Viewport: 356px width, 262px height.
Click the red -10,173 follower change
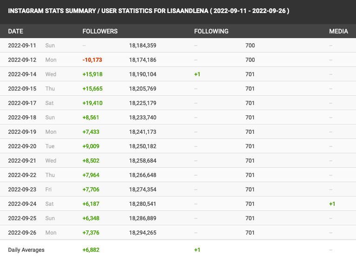coord(93,60)
